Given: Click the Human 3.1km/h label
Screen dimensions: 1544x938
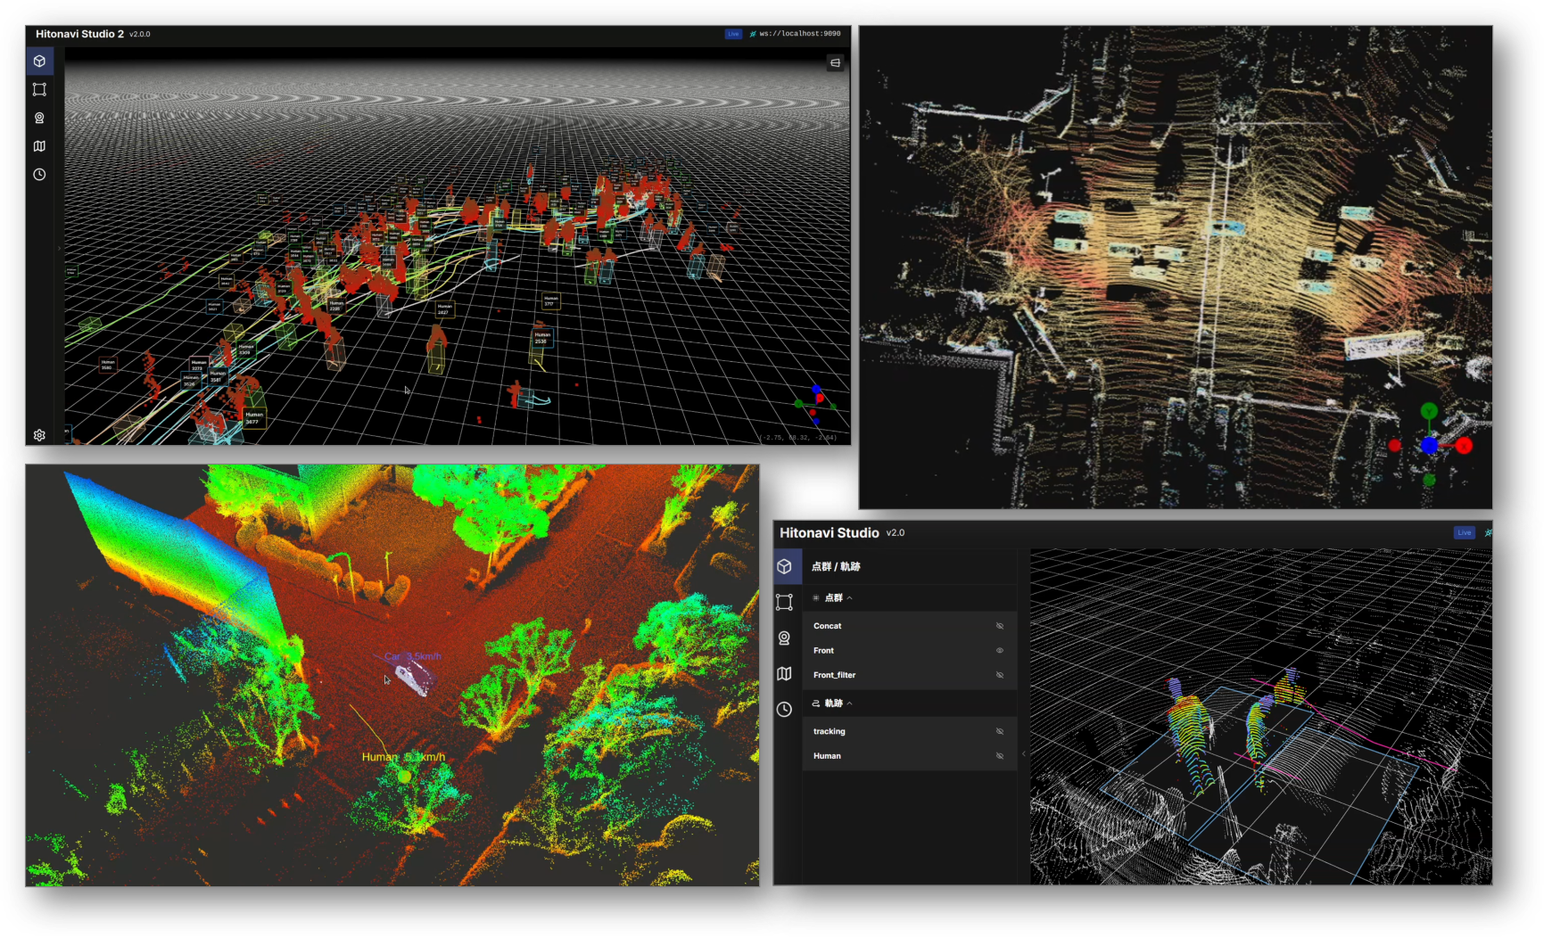Looking at the screenshot, I should 403,757.
